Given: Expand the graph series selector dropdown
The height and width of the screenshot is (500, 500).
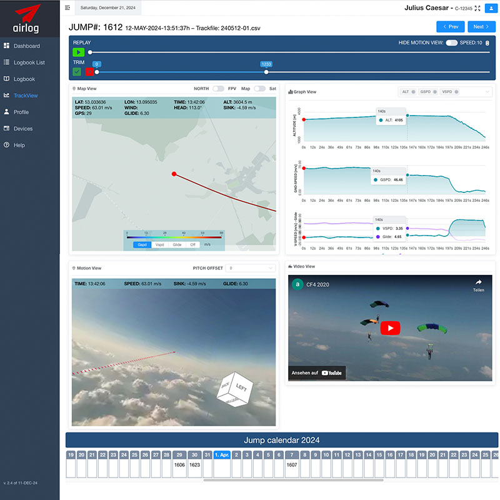Looking at the screenshot, I should pos(487,92).
